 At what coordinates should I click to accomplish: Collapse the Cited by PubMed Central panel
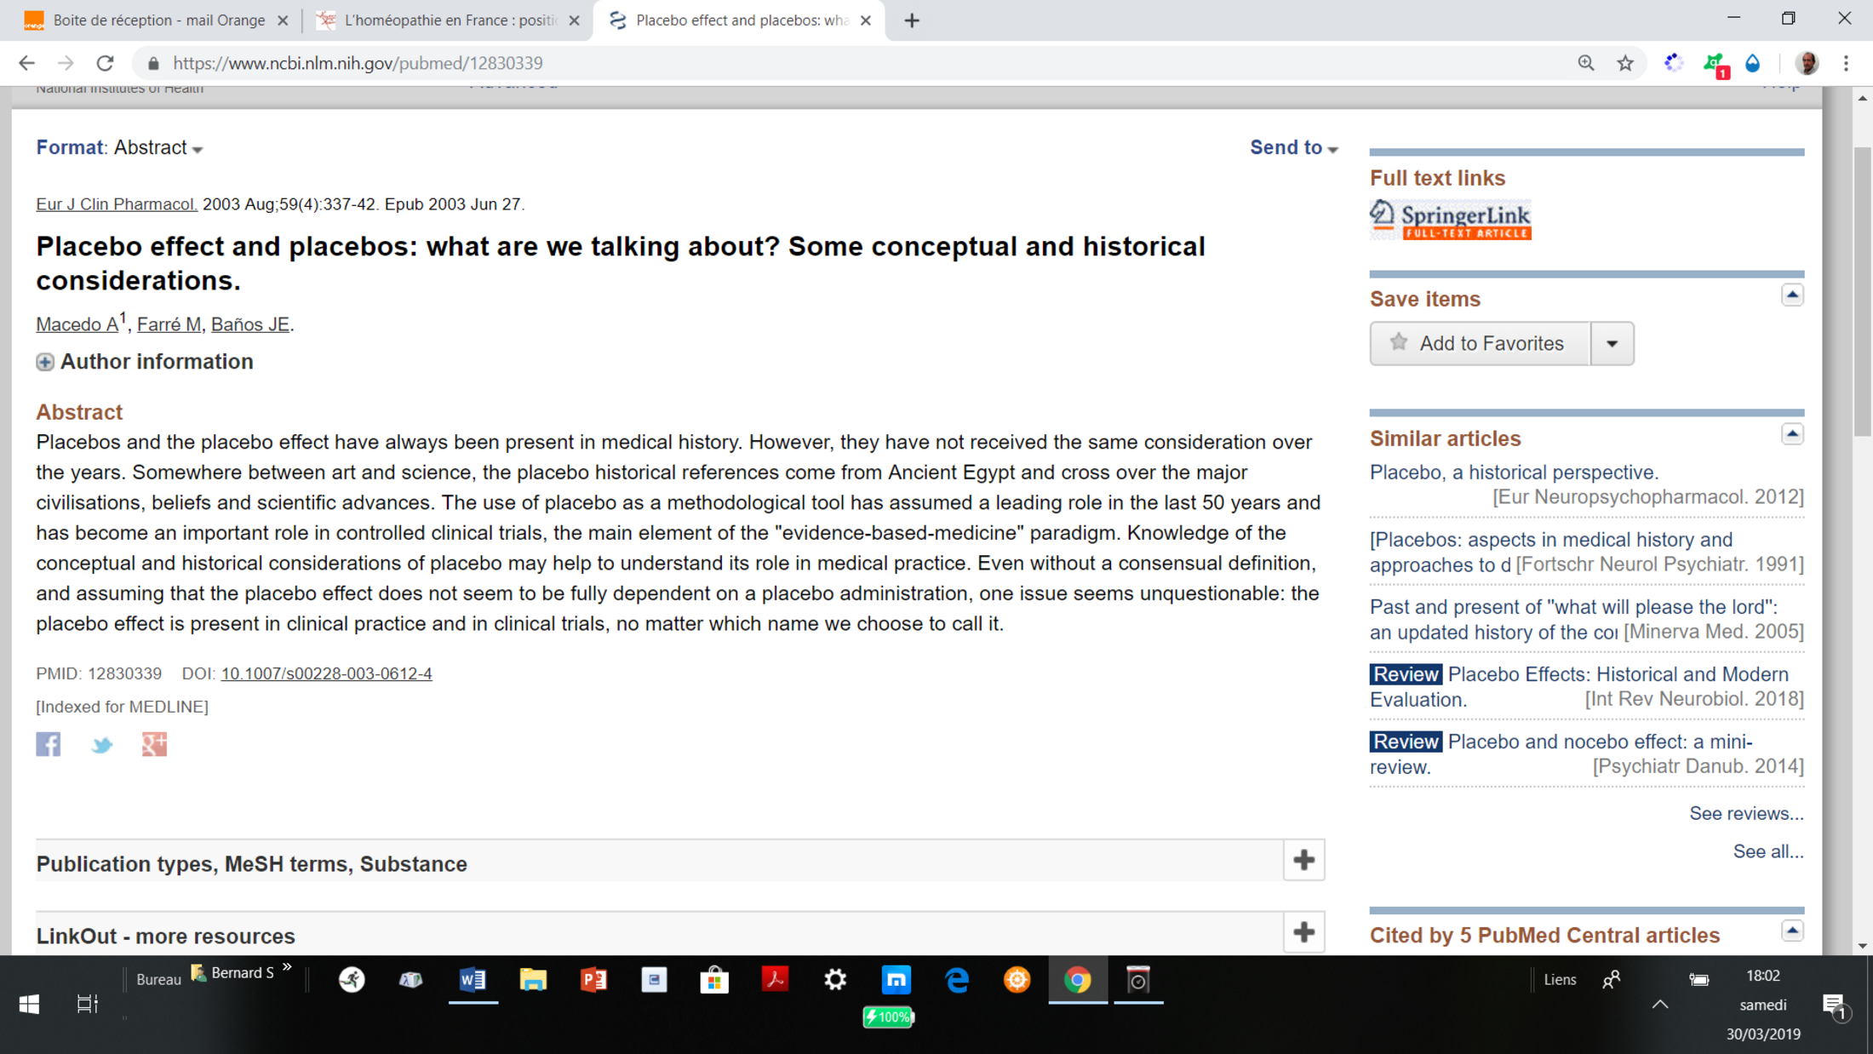1792,931
